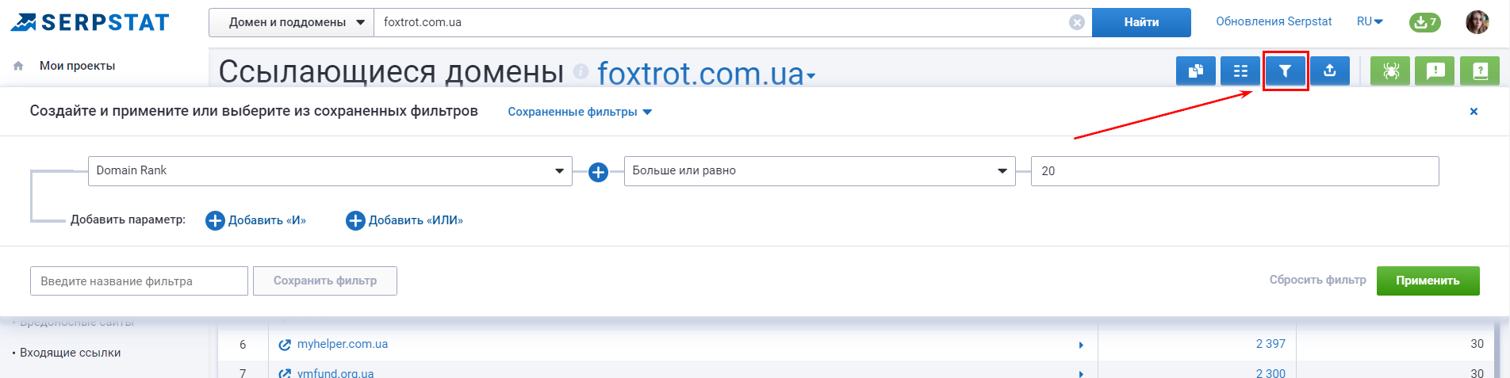Expand the arrow in the vmfund.org.ua row
This screenshot has height=378, width=1510.
pyautogui.click(x=1081, y=372)
